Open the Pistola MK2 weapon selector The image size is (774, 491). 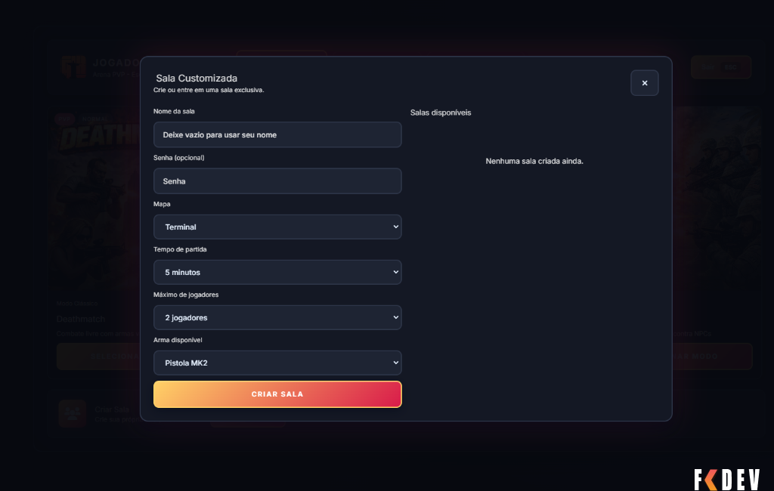pyautogui.click(x=277, y=363)
